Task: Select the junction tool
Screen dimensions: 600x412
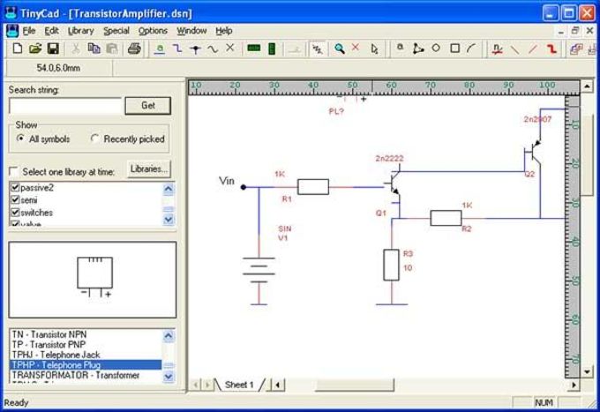Action: 196,49
